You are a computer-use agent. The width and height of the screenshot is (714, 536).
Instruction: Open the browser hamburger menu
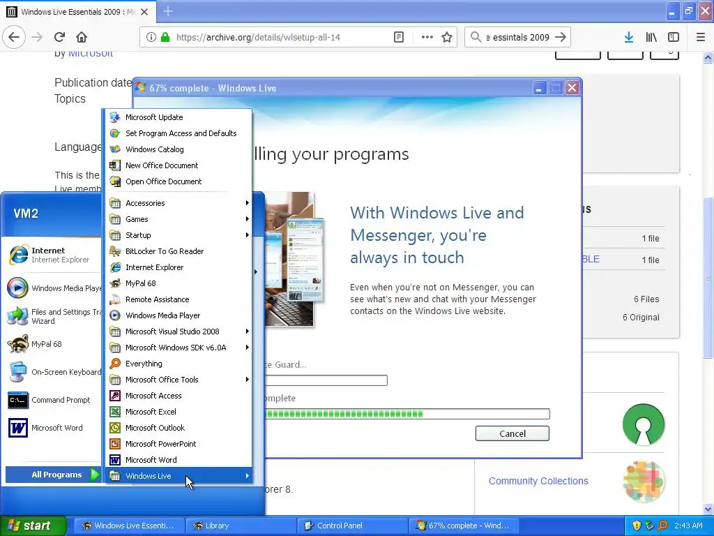pyautogui.click(x=701, y=38)
